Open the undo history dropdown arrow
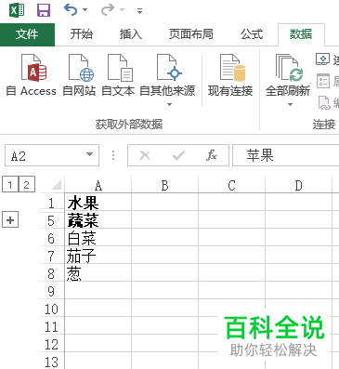 point(85,10)
